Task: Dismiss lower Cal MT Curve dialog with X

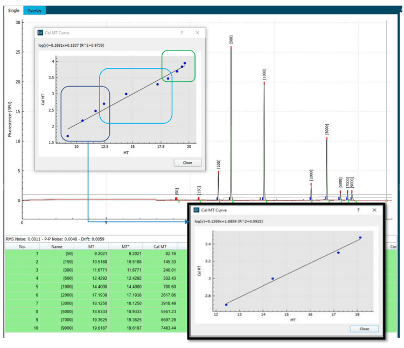Action: click(x=374, y=210)
